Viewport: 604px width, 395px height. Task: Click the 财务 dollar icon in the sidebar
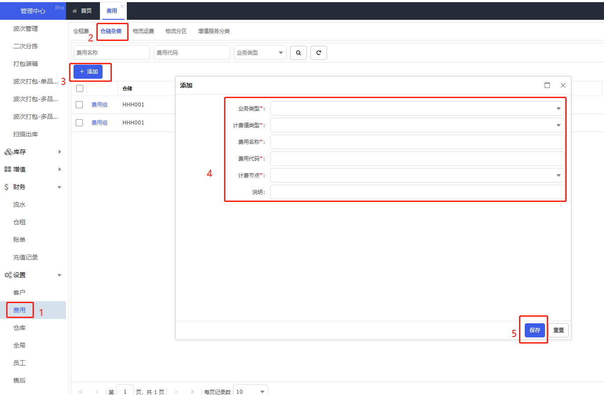tap(6, 187)
